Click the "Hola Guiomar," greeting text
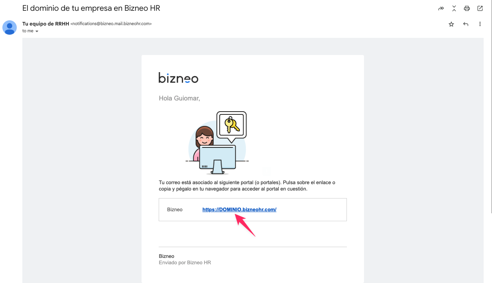Screen dimensions: 492x283 tap(179, 98)
